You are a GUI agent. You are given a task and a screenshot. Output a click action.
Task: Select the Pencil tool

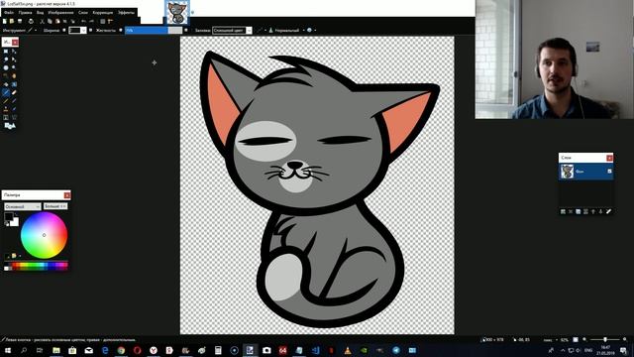pos(6,101)
